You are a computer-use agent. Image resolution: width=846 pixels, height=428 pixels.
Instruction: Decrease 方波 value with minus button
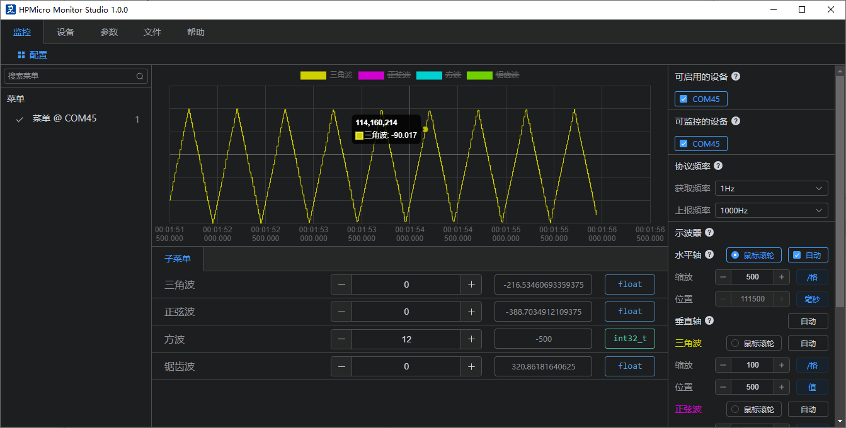point(341,339)
